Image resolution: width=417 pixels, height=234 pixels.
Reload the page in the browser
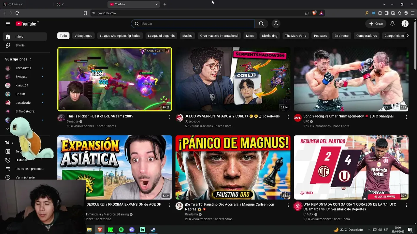(x=17, y=13)
